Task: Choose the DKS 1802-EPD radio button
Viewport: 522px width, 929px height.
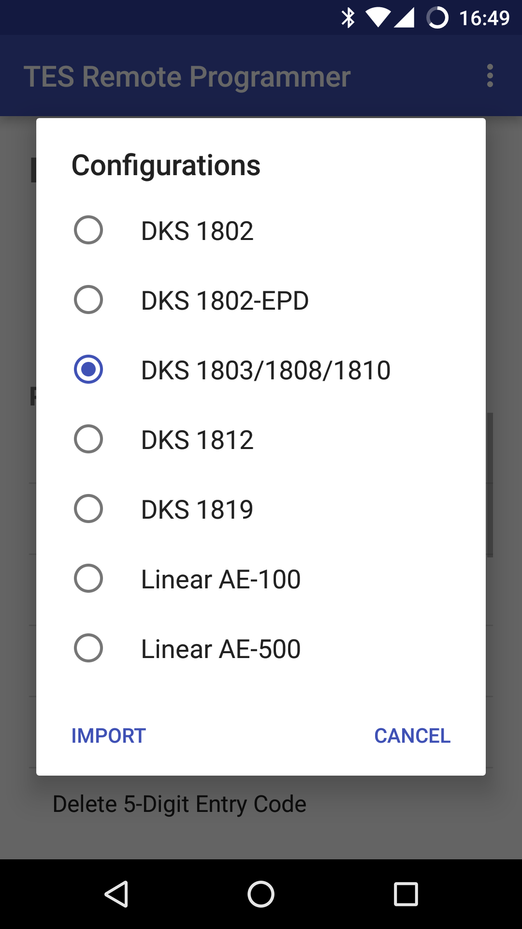Action: tap(88, 300)
